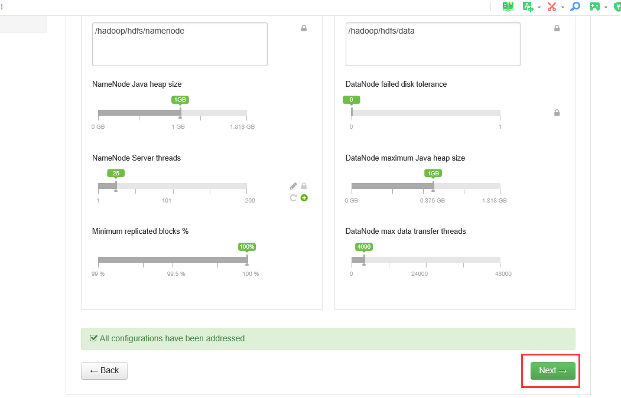Image resolution: width=621 pixels, height=398 pixels.
Task: Click the '101' tick label
Action: tap(167, 201)
